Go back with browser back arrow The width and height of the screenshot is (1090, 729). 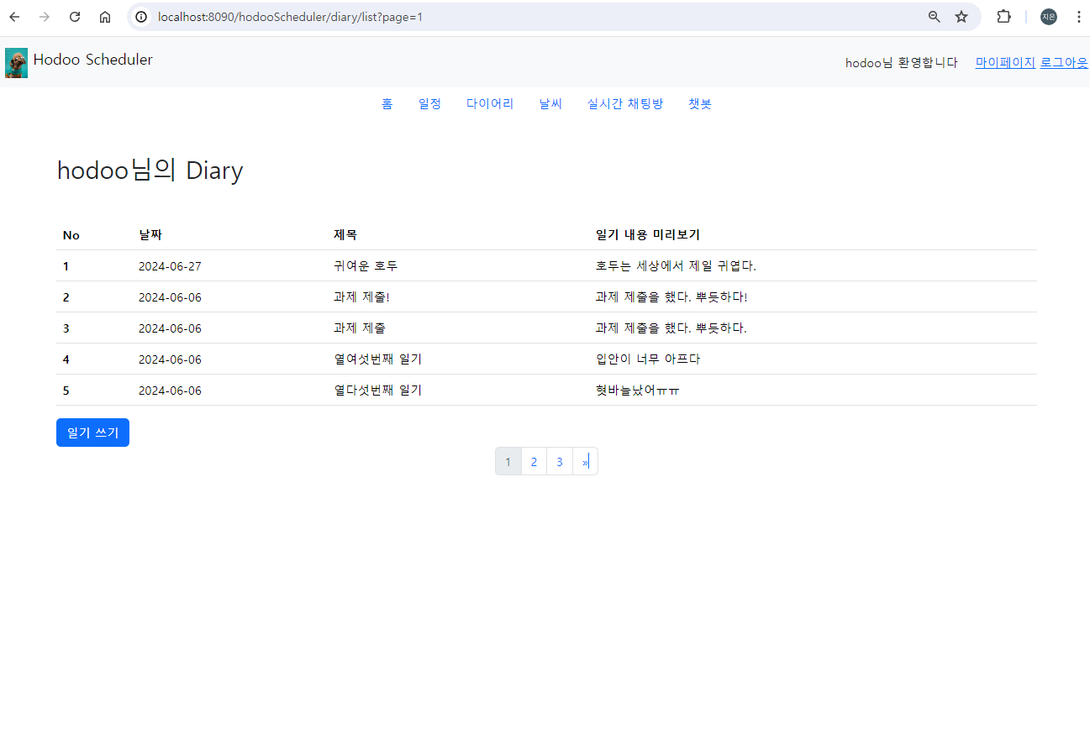pos(14,17)
